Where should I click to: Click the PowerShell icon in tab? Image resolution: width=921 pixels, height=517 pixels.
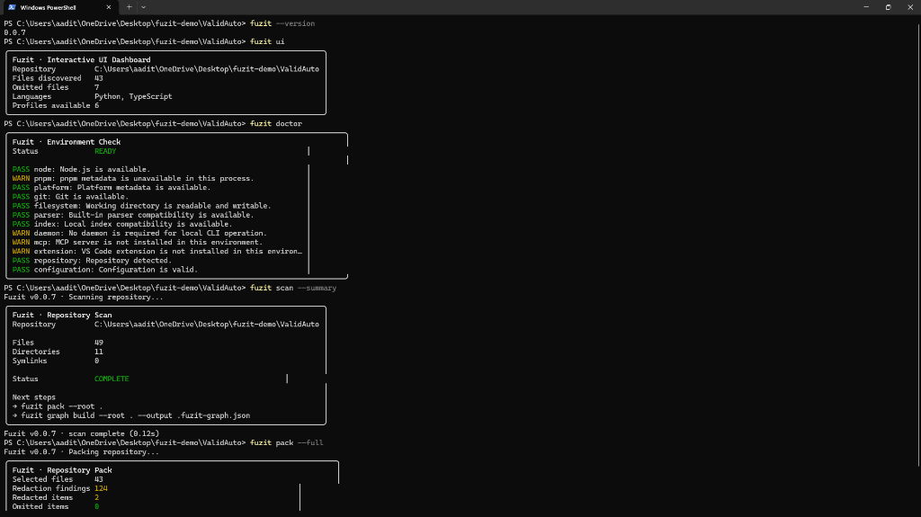[x=12, y=7]
